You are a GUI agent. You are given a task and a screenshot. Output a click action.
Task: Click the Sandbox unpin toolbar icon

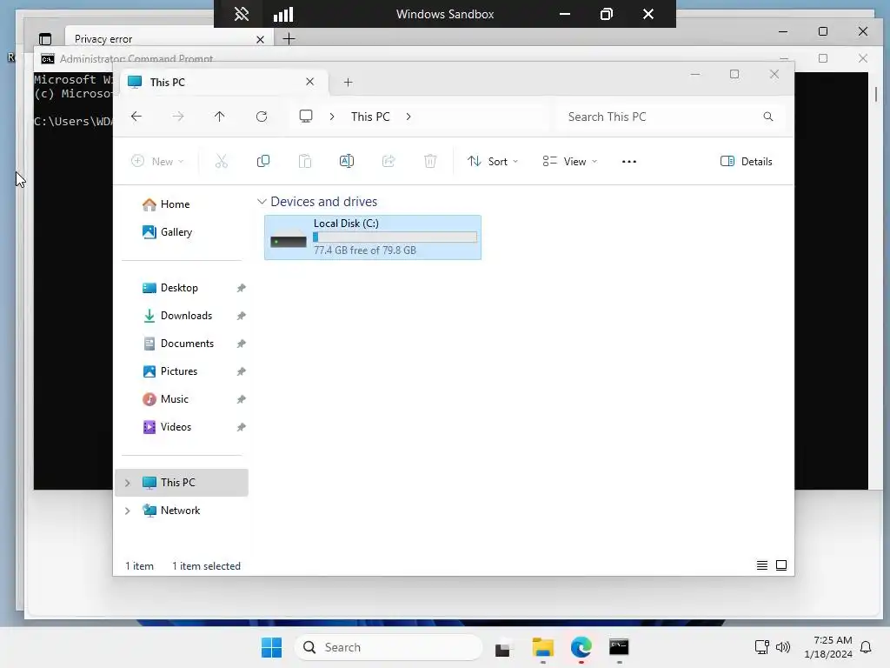(242, 14)
